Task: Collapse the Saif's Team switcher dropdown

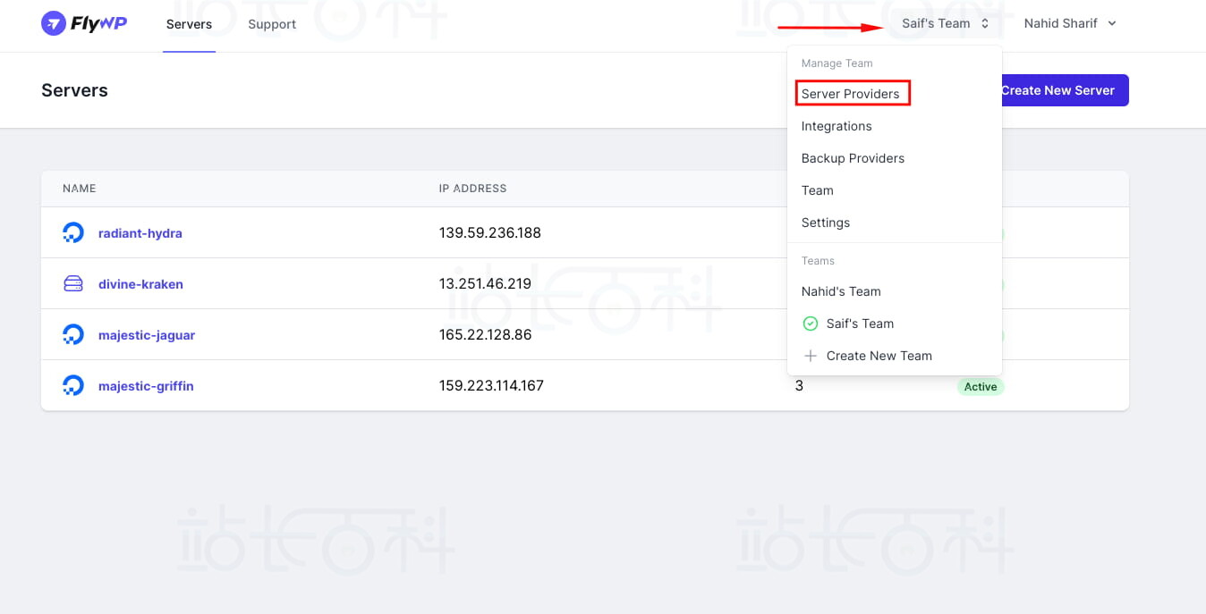Action: tap(945, 24)
